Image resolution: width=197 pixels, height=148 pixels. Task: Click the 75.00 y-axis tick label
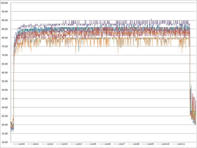tap(6, 46)
